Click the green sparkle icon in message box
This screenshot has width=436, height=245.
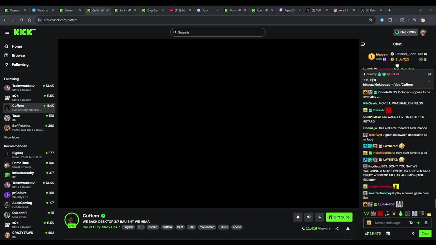(418, 223)
